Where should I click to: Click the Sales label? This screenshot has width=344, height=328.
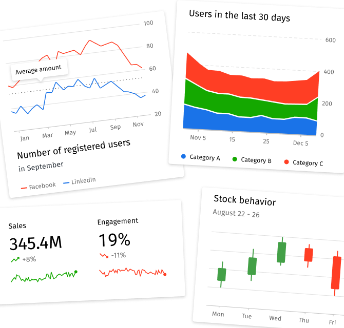click(x=17, y=225)
